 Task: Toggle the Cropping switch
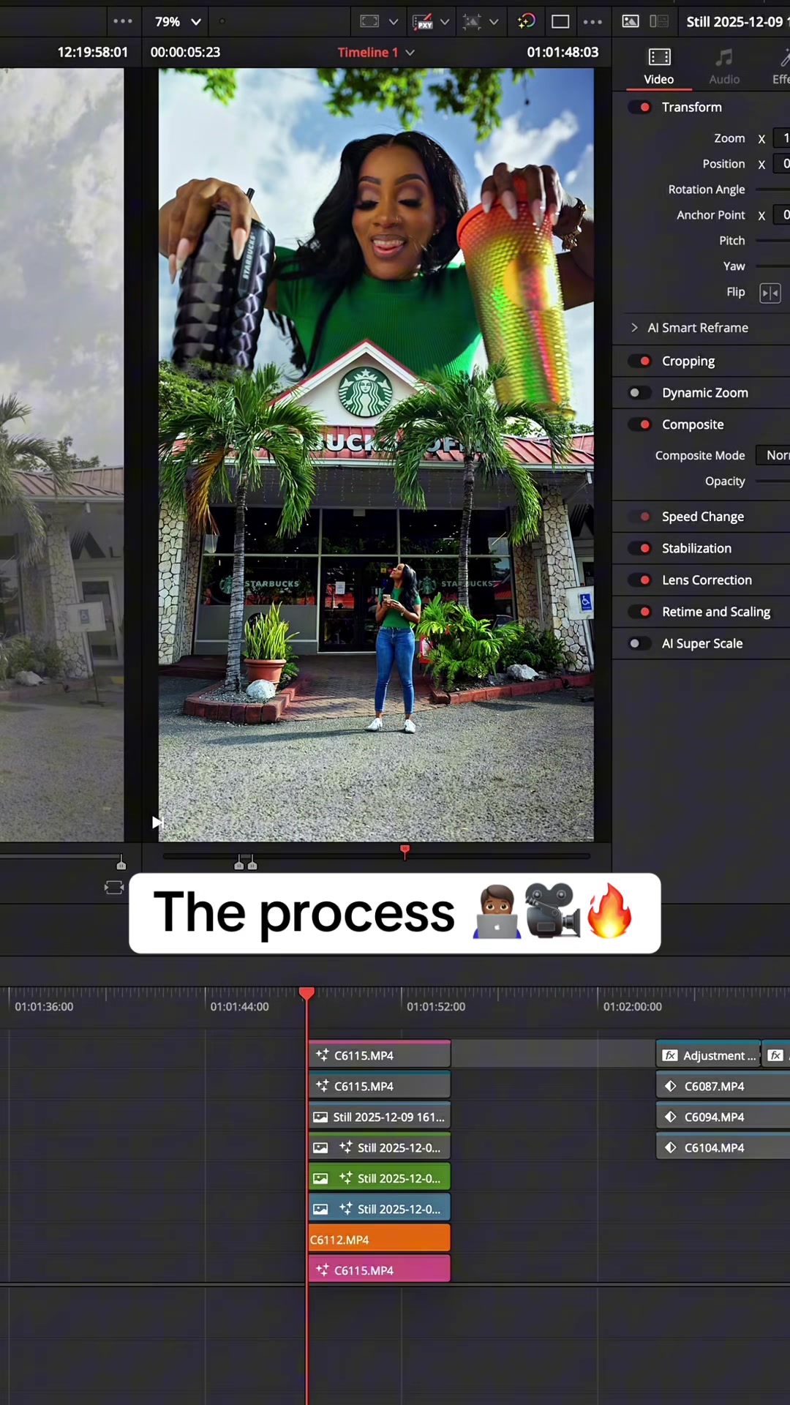pos(639,361)
